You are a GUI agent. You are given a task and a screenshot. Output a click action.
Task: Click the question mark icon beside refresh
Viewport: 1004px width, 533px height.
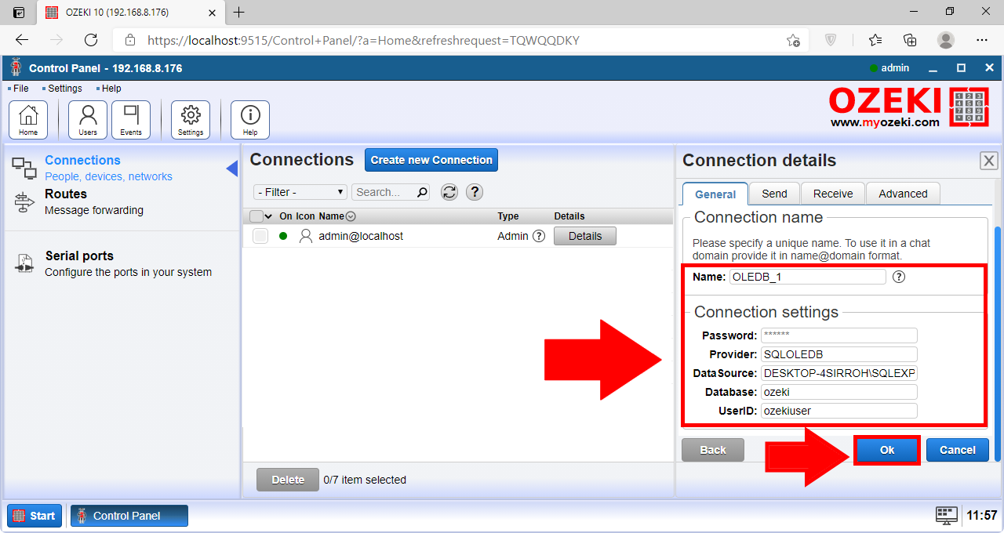[474, 192]
